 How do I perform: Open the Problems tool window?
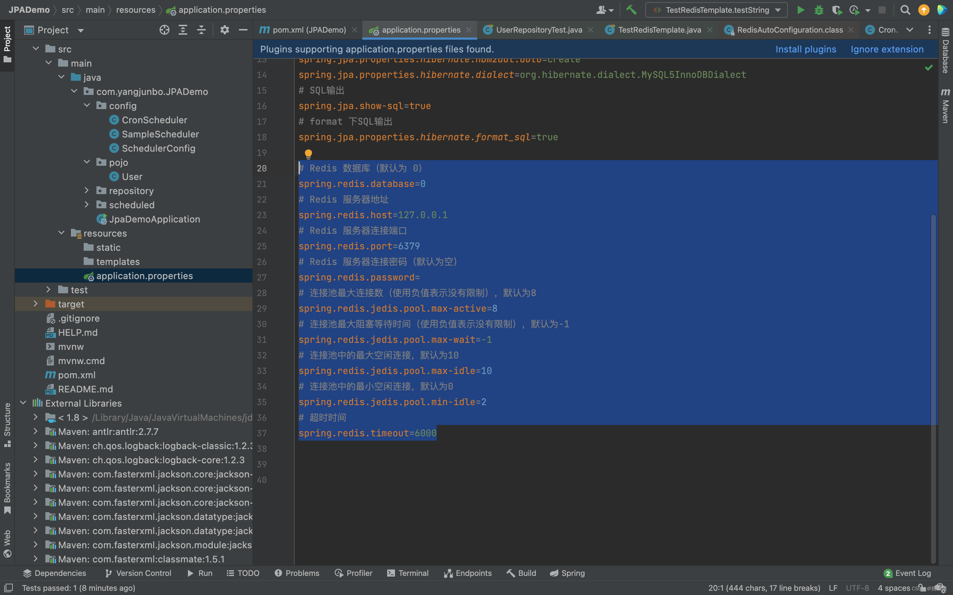point(297,573)
